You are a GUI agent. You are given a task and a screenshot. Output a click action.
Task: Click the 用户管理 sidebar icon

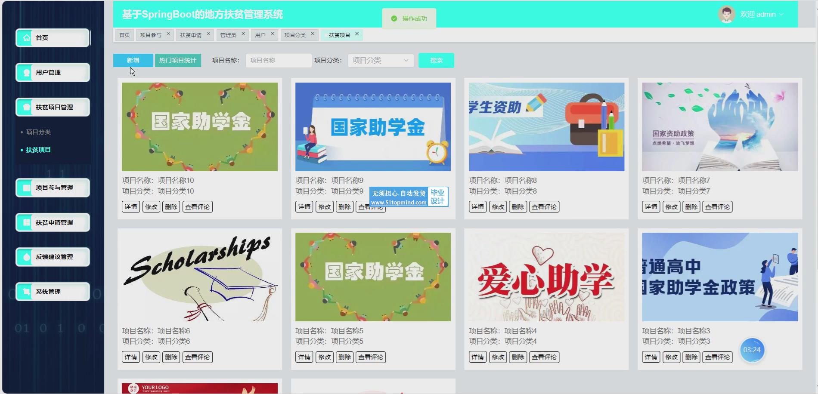tap(27, 73)
